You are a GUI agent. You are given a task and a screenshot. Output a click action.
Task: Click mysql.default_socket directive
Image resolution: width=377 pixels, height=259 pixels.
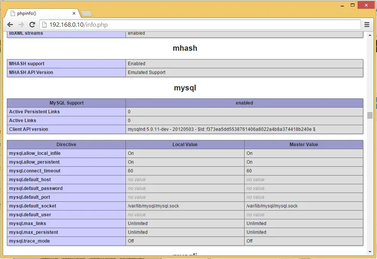point(32,206)
